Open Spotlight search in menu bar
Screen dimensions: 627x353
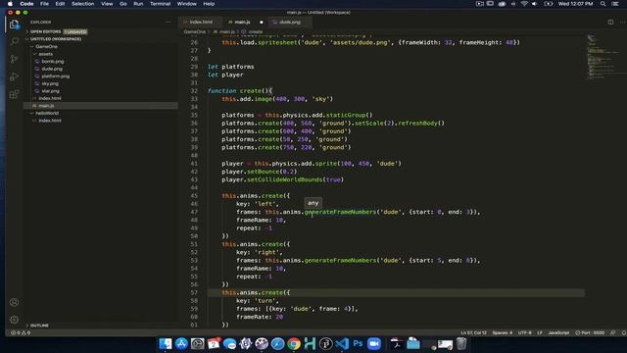(603, 4)
